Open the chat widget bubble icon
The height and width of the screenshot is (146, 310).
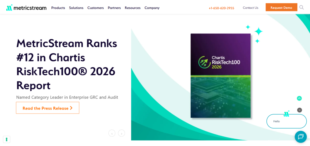(x=300, y=137)
